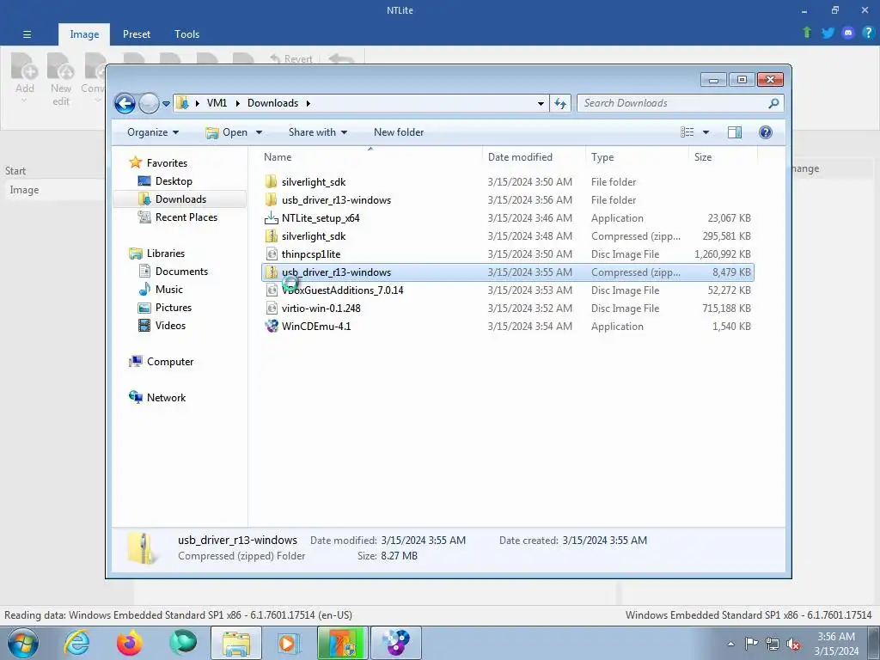Refresh the Downloads folder view
The height and width of the screenshot is (660, 880).
click(560, 103)
